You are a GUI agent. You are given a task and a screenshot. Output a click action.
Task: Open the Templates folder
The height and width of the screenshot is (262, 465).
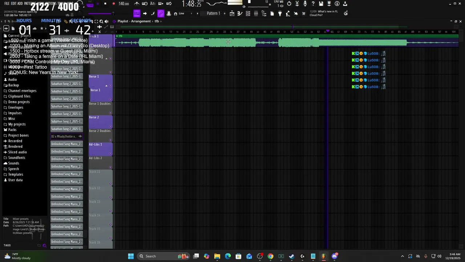(x=16, y=174)
